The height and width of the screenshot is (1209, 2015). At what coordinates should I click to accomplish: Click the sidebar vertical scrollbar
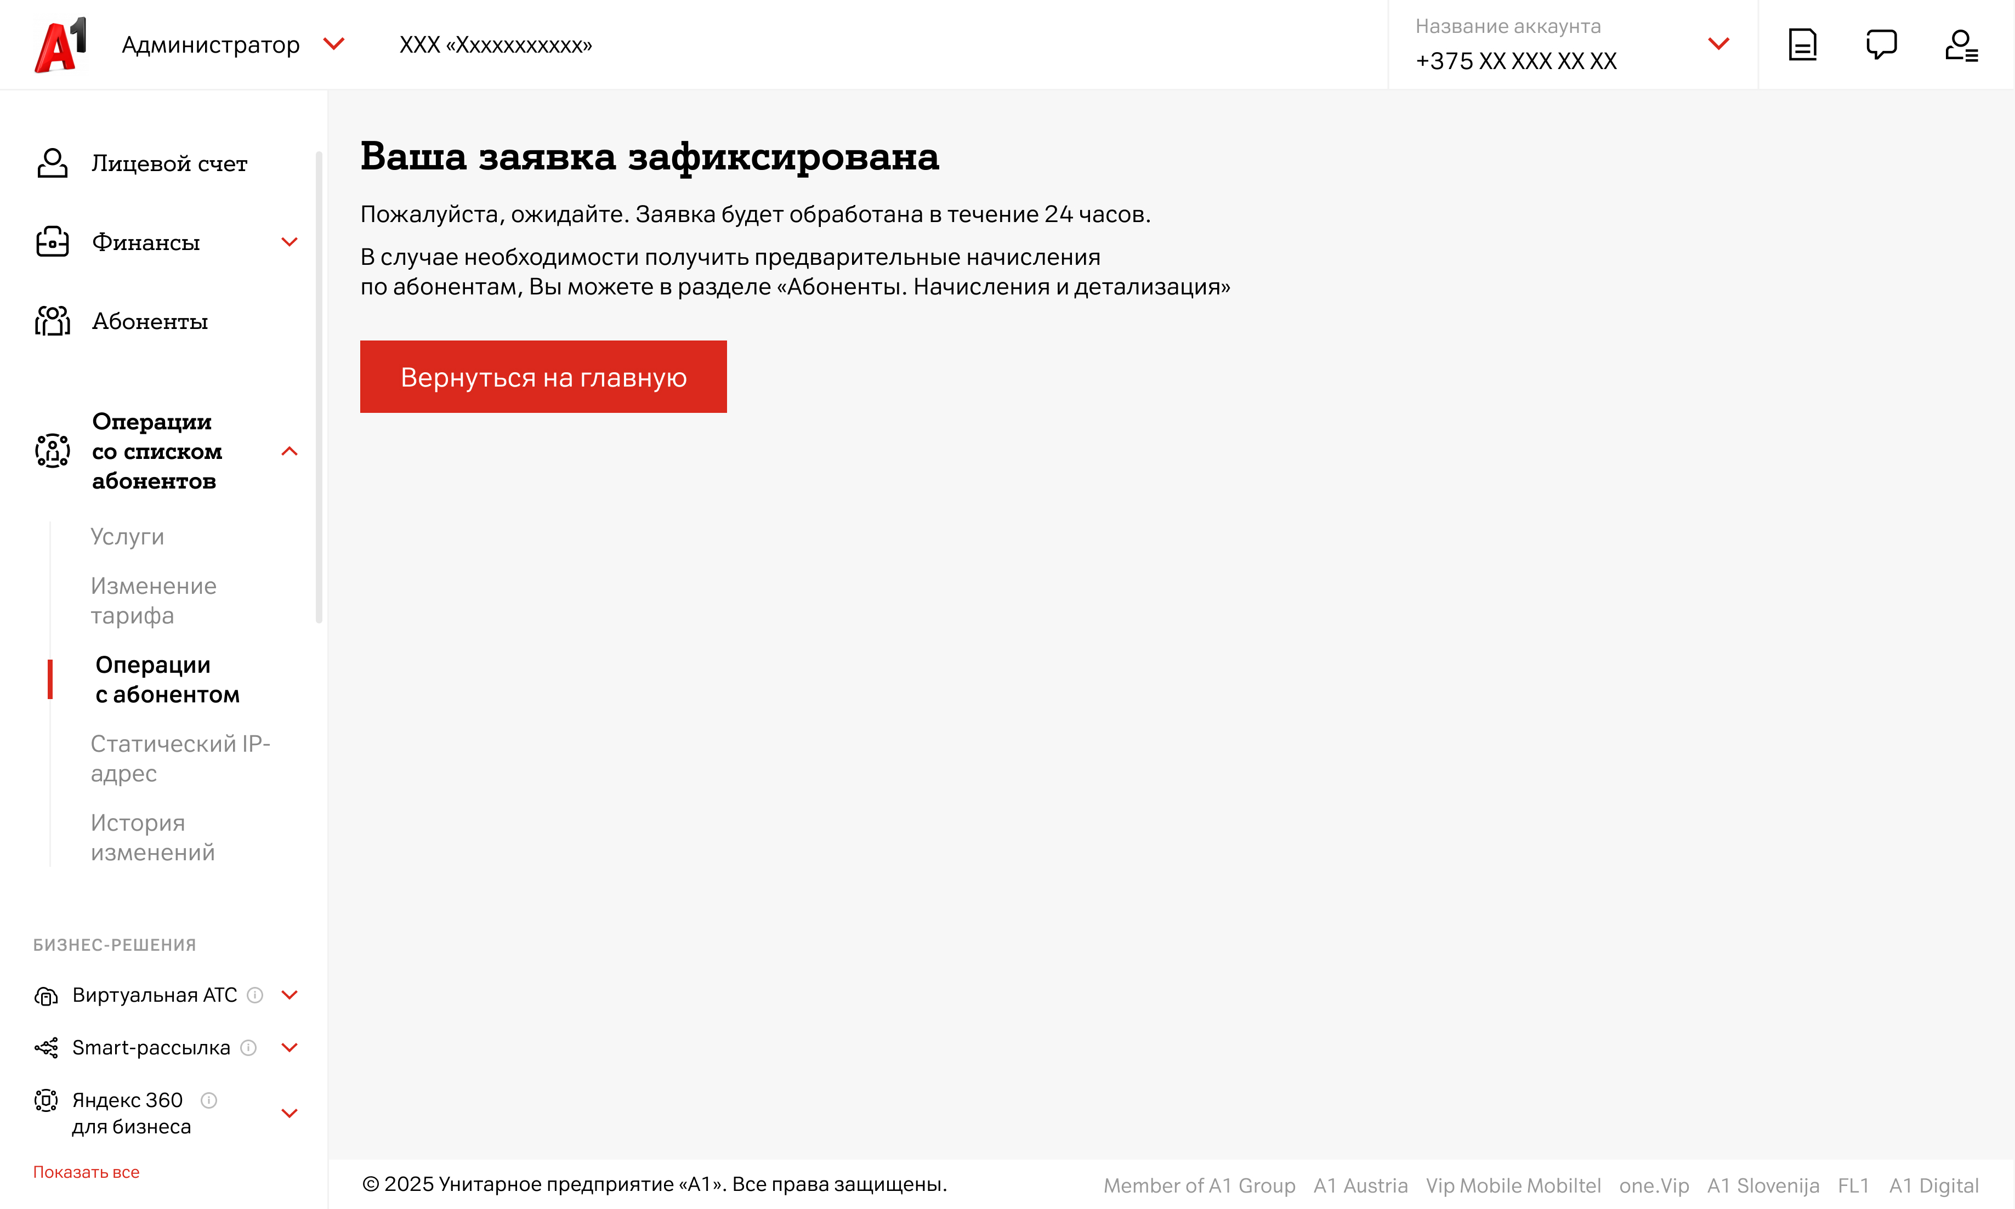319,387
